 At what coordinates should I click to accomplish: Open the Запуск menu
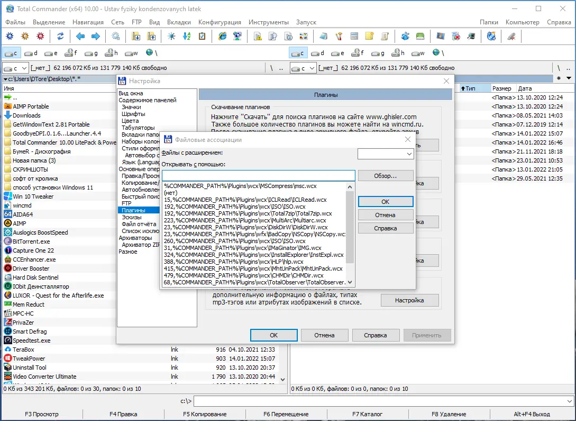306,22
